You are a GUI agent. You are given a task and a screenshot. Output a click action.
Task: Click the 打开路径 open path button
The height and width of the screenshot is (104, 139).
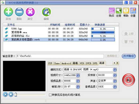[129, 56]
